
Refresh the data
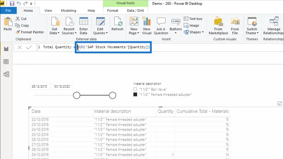pos(118,24)
